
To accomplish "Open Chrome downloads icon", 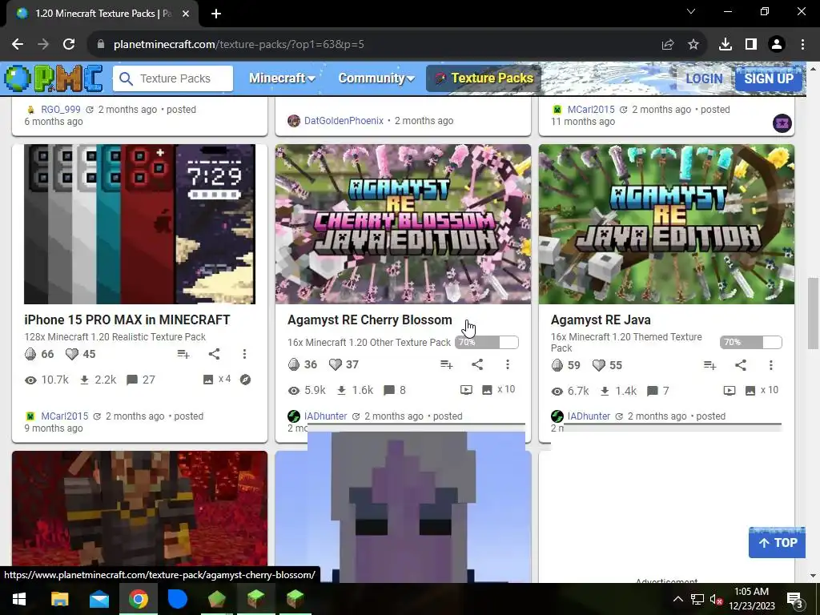I will [x=726, y=45].
